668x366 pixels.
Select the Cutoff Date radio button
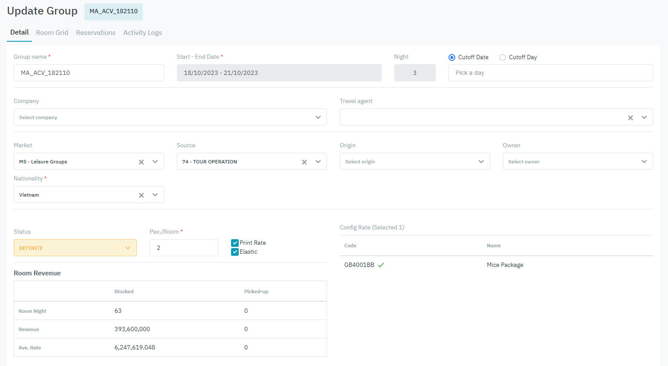tap(452, 57)
